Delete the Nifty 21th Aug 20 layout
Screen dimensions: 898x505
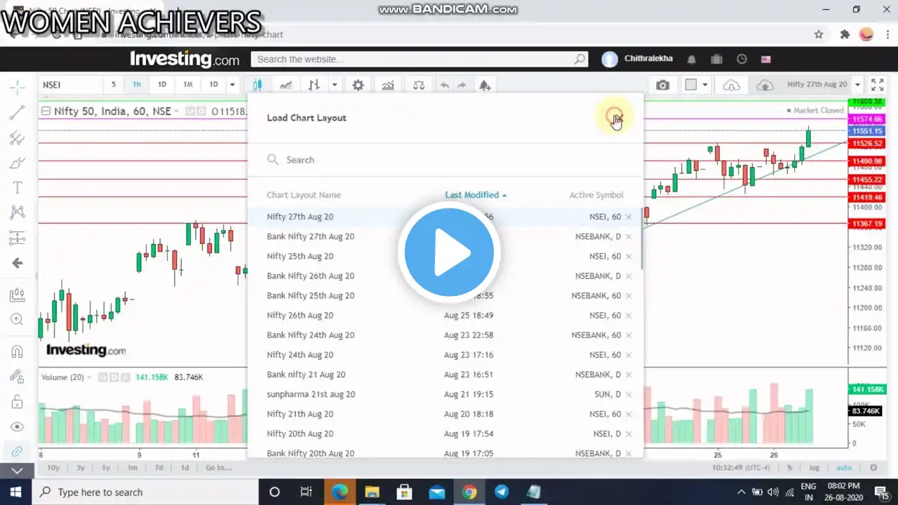pos(629,414)
